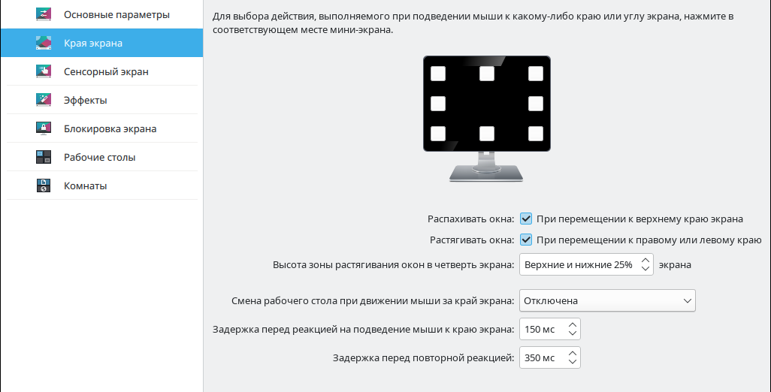Click the Блокировка экрана lock icon
This screenshot has height=392, width=771.
pyautogui.click(x=44, y=128)
